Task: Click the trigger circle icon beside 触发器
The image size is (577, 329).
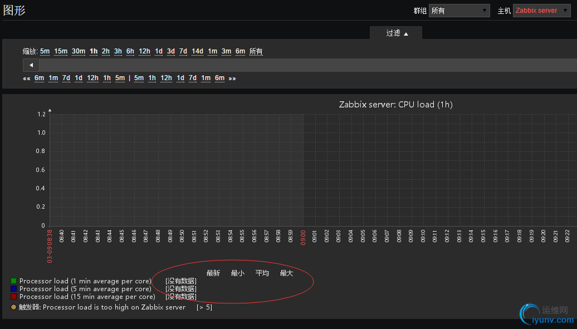Action: pyautogui.click(x=13, y=307)
